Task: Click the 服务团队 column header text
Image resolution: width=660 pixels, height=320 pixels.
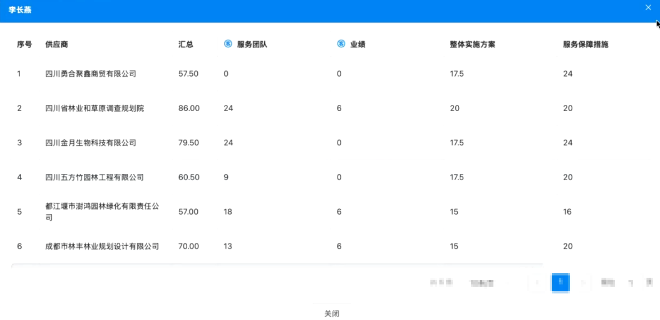Action: click(252, 45)
